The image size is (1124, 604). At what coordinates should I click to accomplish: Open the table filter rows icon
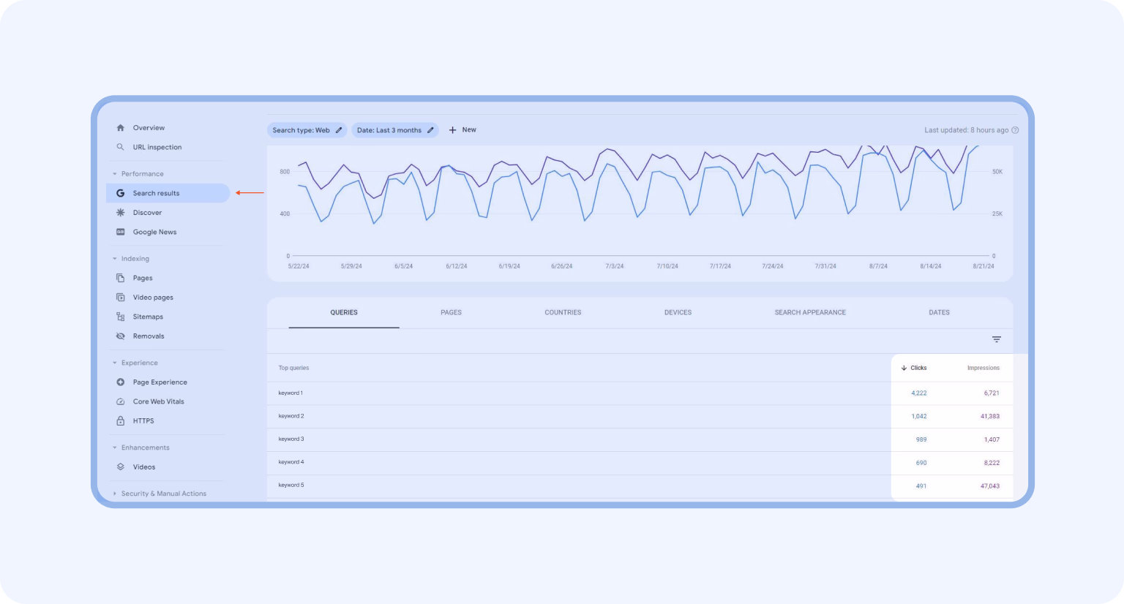(997, 339)
